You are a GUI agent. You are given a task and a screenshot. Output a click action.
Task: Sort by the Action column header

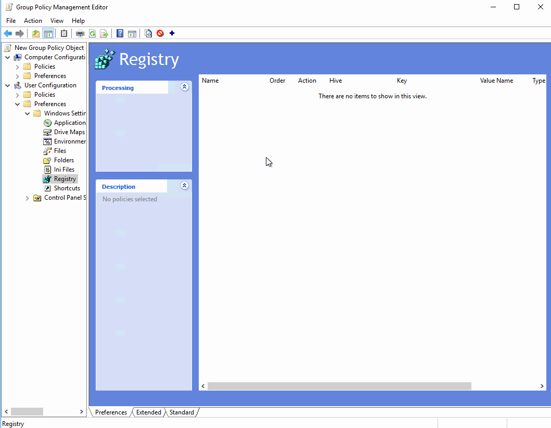coord(307,81)
